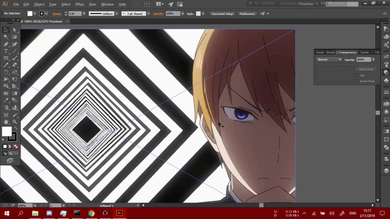
Task: Click the Change Screen Mode button
Action: tap(10, 161)
